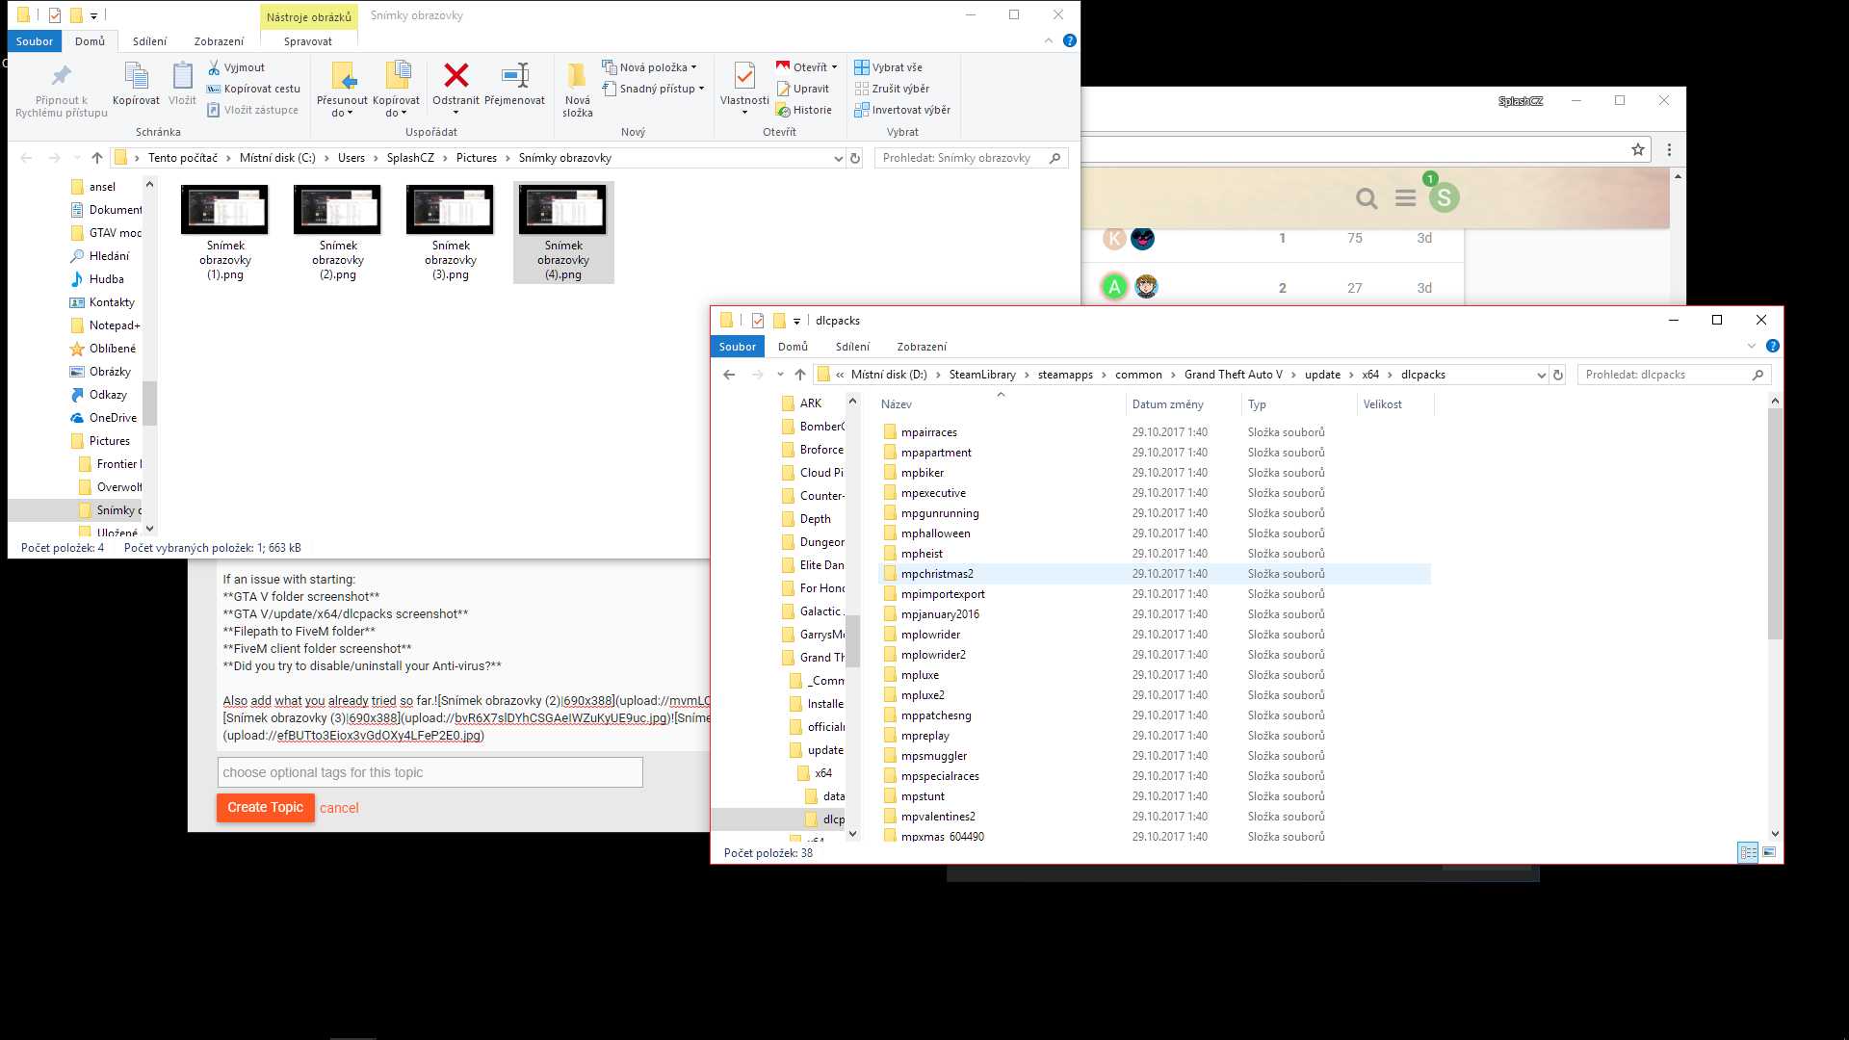Collapse the ribbon with the chevron arrow

pos(1049,40)
